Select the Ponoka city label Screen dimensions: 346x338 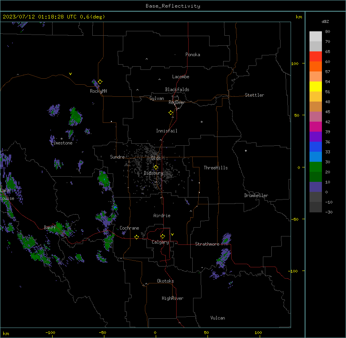(193, 55)
